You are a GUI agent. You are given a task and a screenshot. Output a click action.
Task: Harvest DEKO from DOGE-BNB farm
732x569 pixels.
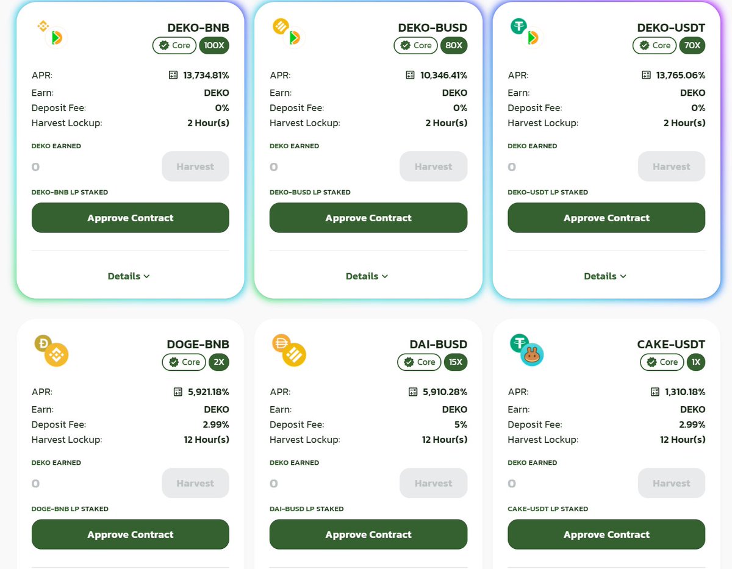[x=195, y=483]
